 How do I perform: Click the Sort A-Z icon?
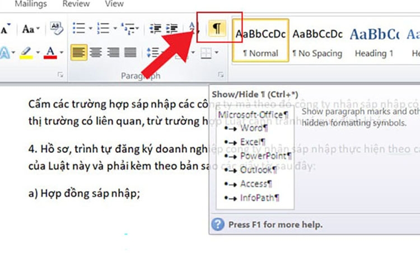(193, 28)
